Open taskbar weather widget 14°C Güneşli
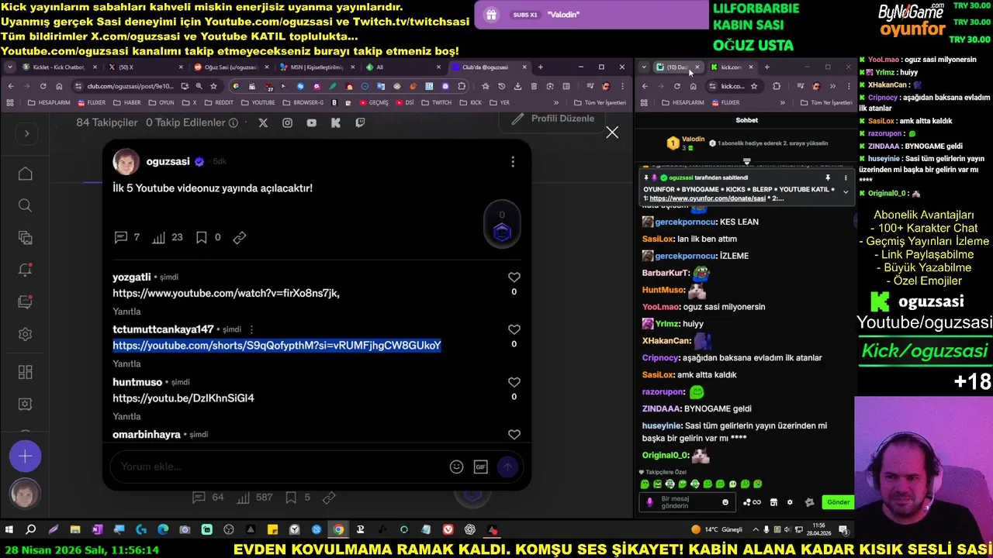 coord(718,530)
